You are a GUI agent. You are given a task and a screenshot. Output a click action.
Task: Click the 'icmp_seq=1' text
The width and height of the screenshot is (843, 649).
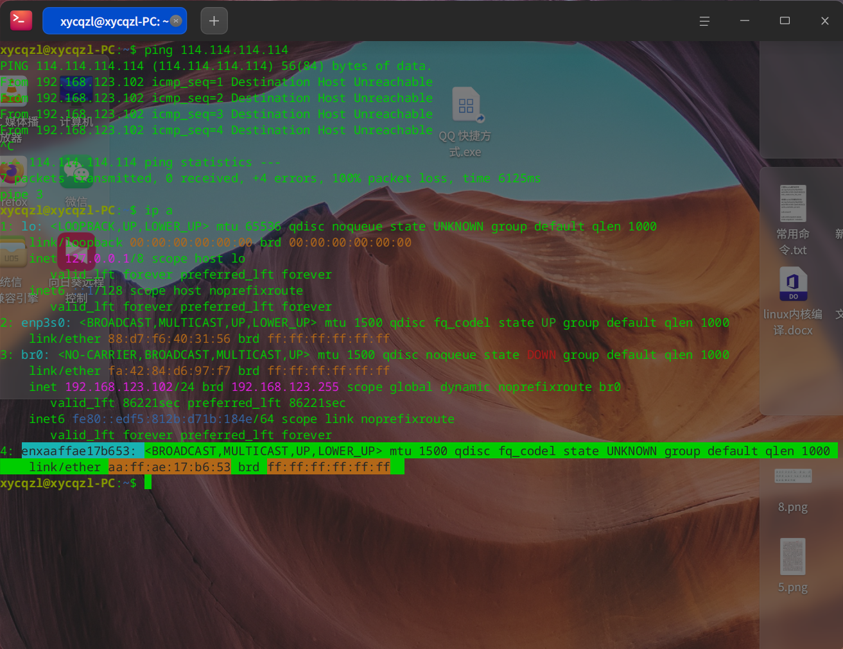[187, 82]
